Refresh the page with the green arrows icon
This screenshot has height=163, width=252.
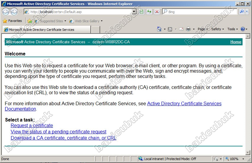coord(149,12)
